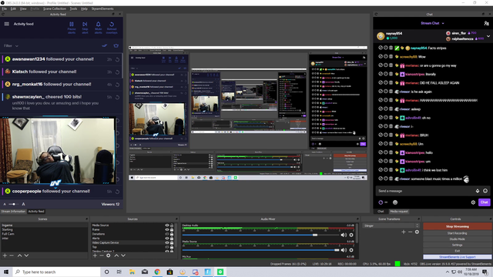Image resolution: width=493 pixels, height=277 pixels.
Task: Mark all feed events as seen
Action: [105, 46]
